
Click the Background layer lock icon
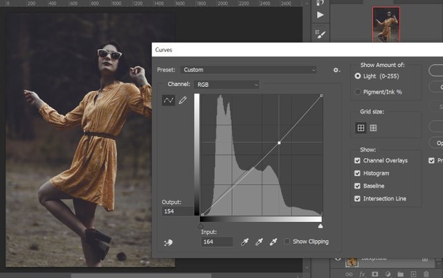(x=424, y=259)
